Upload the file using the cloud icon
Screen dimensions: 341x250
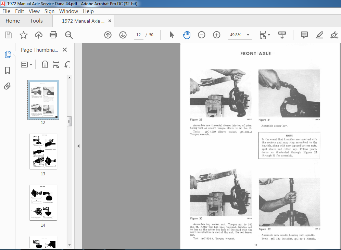coord(38,35)
